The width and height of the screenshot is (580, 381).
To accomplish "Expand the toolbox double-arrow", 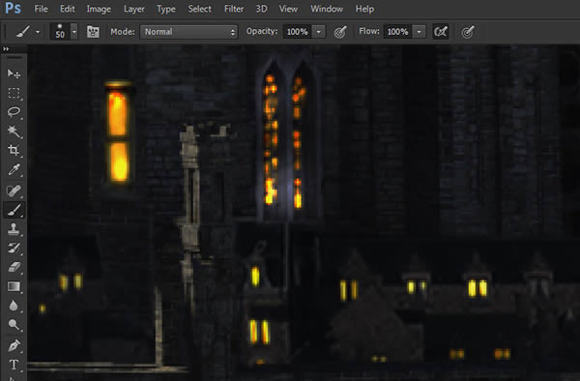I will click(6, 48).
